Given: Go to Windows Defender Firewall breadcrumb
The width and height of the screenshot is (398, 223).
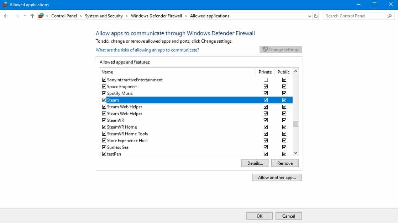Looking at the screenshot, I should (x=156, y=16).
